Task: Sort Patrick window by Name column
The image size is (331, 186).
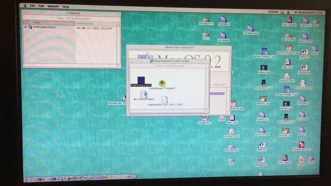Action: (49, 22)
